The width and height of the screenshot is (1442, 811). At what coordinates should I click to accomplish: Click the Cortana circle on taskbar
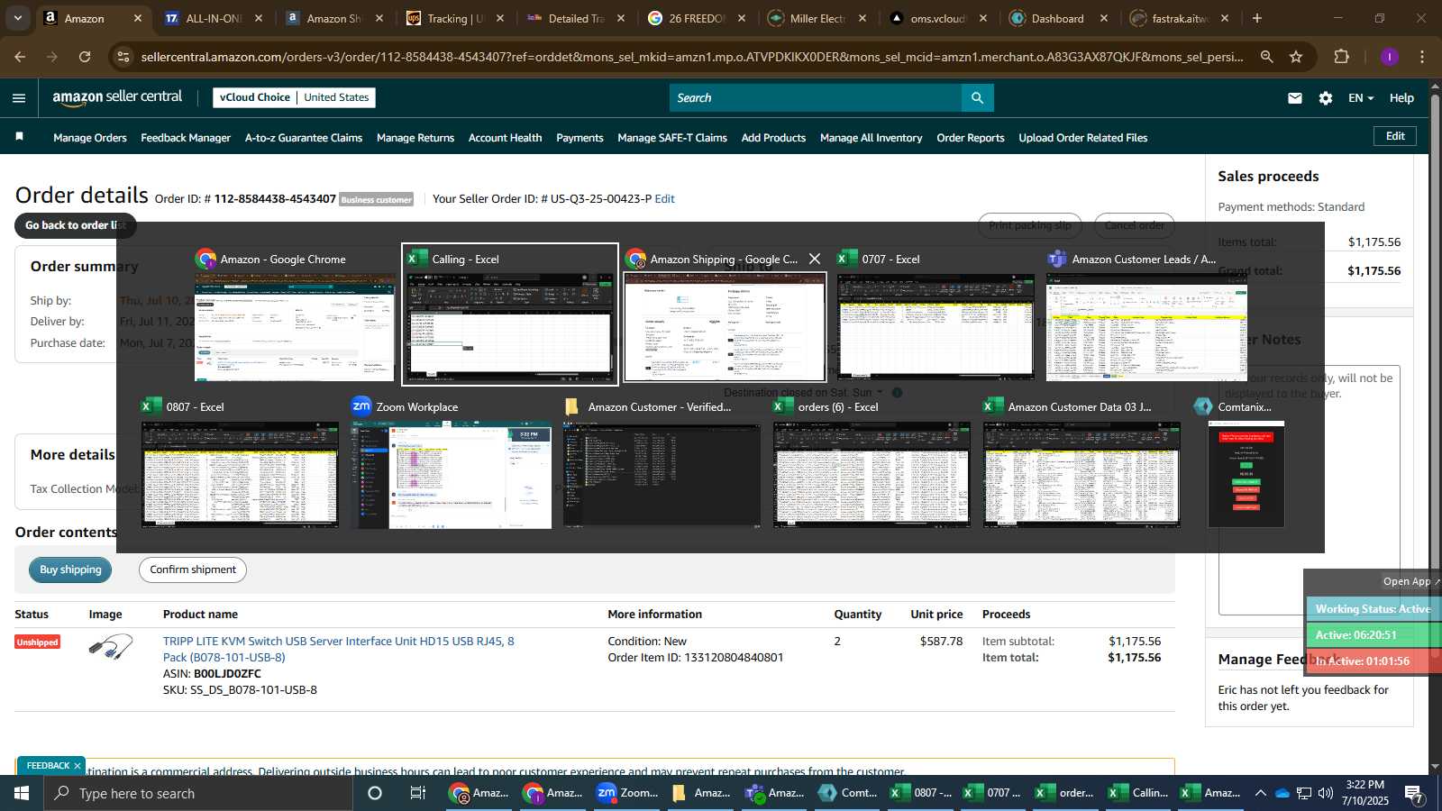point(375,793)
